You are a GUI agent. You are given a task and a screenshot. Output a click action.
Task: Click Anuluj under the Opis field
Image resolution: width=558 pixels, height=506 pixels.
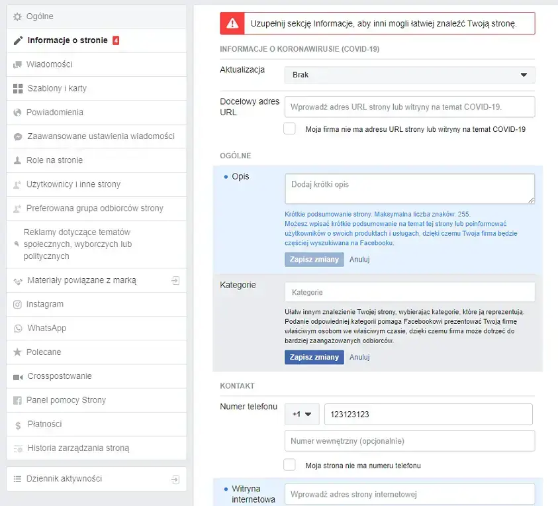coord(359,260)
